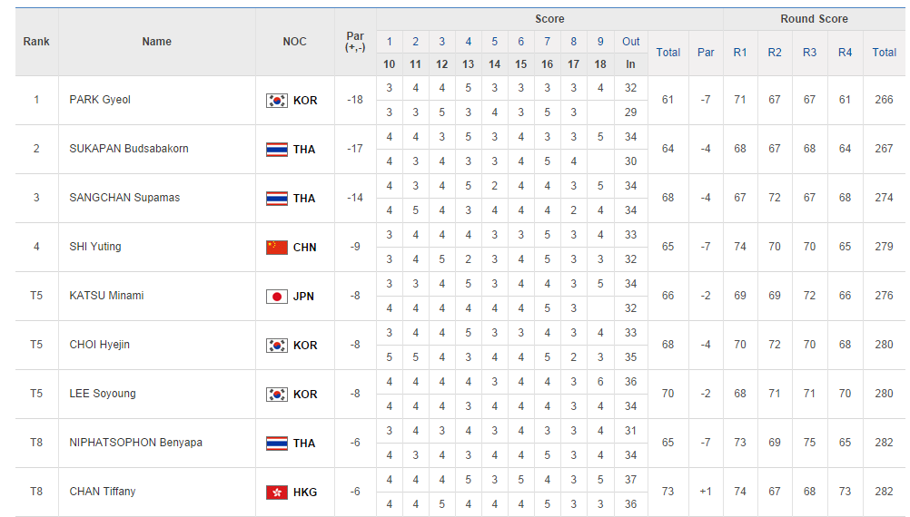Viewport: 910px width, 517px height.
Task: Click the Name column header
Action: [156, 42]
